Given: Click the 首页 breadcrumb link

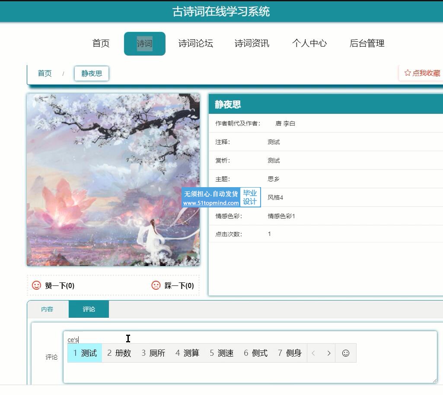Looking at the screenshot, I should pos(45,73).
